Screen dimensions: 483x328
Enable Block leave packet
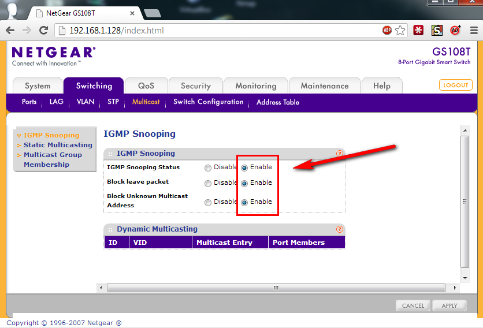244,184
